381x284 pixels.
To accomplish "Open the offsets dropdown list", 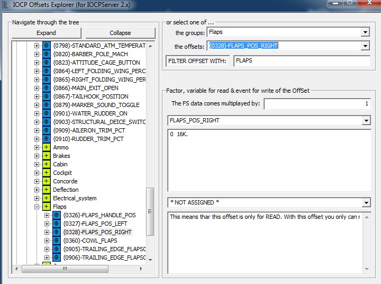I will pyautogui.click(x=365, y=46).
